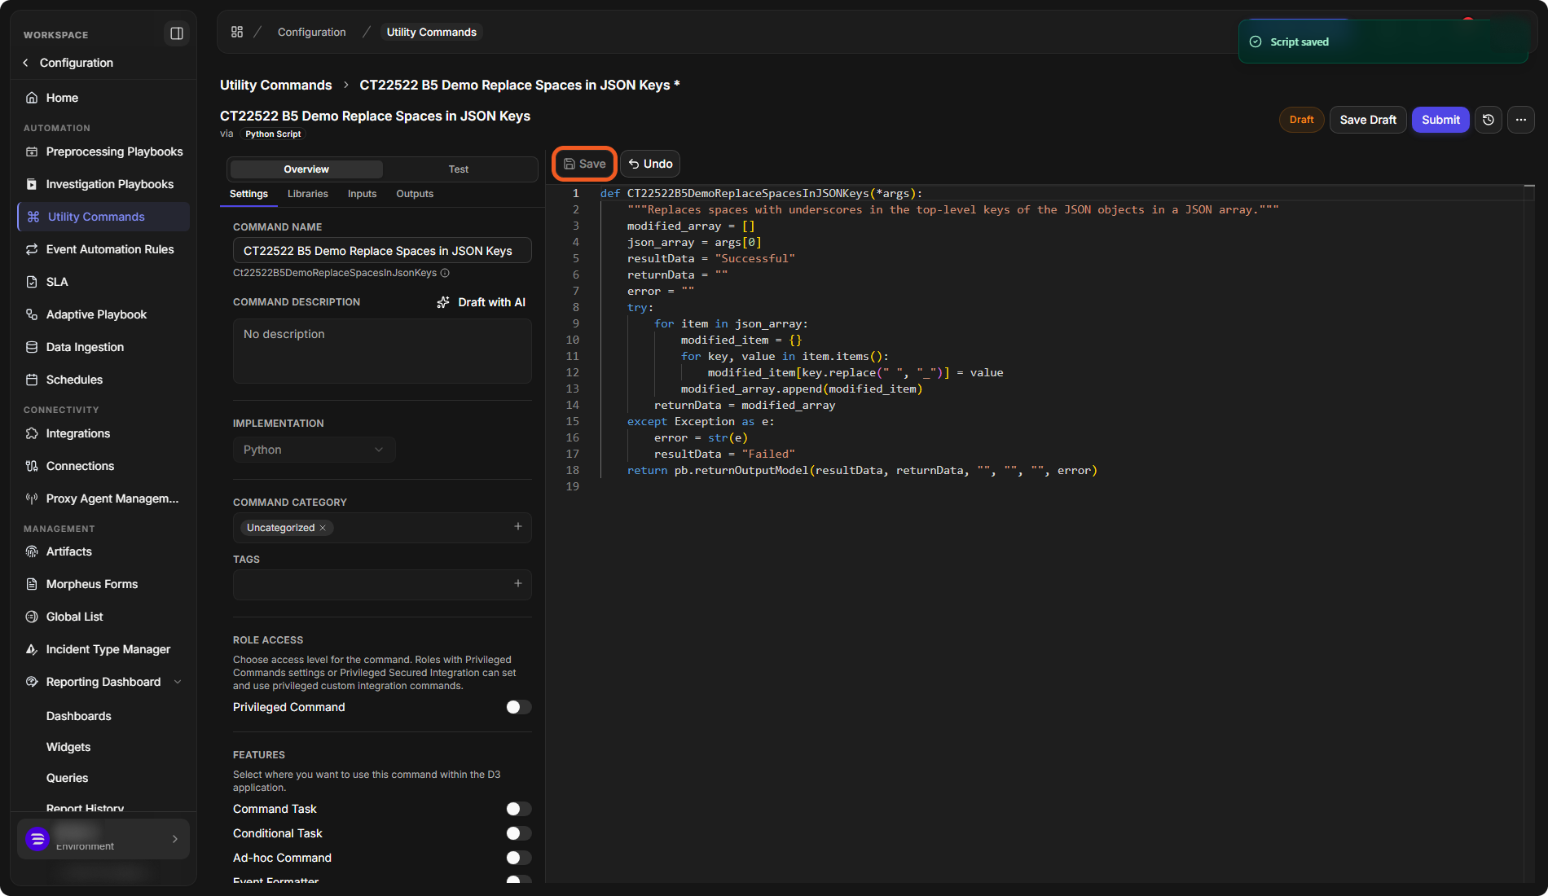Open Investigation Playbooks

(x=103, y=184)
